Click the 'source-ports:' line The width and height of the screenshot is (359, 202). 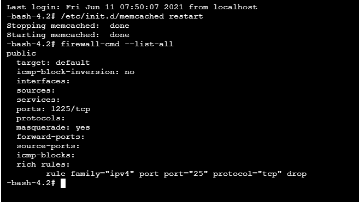click(x=48, y=146)
